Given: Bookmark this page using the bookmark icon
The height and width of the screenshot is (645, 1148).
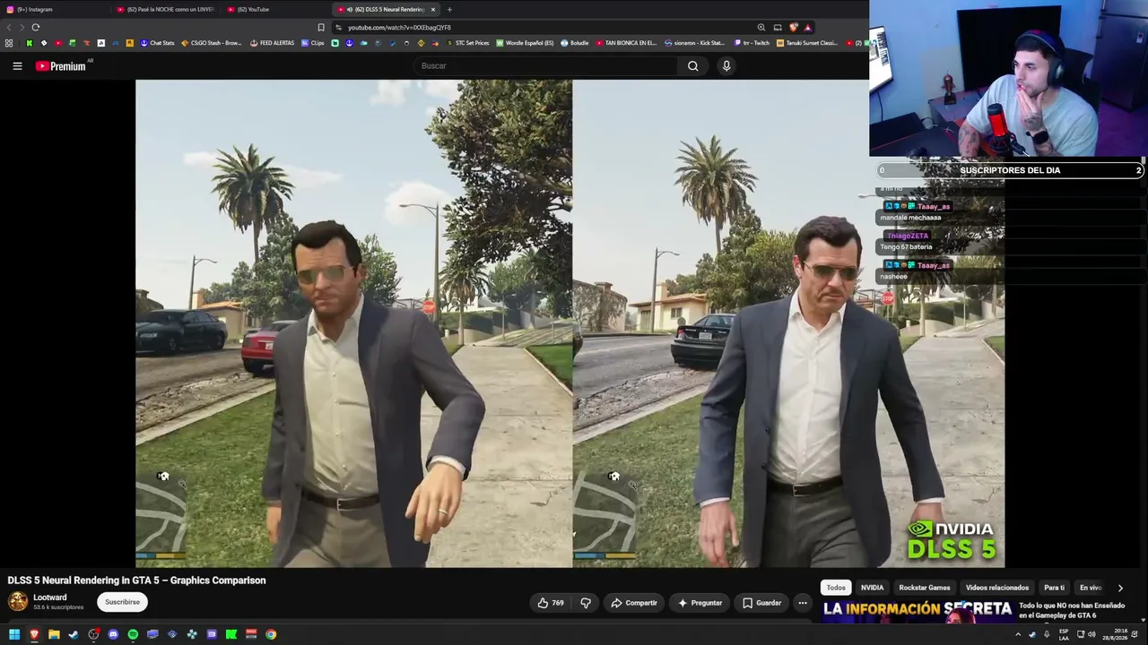Looking at the screenshot, I should [x=321, y=27].
